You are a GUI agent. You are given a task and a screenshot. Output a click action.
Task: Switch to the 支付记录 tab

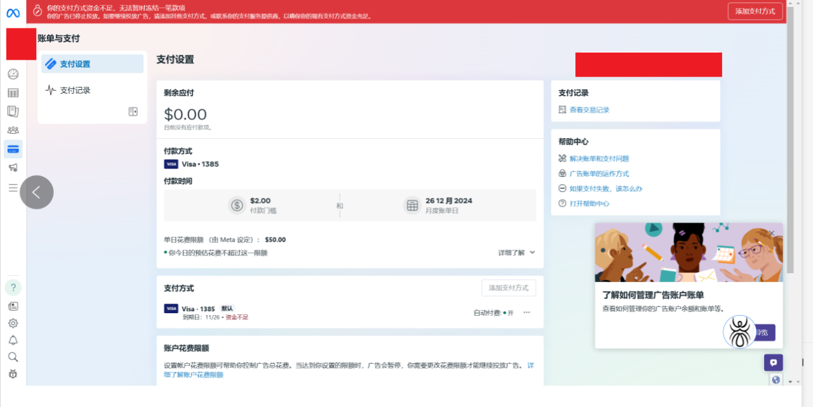(75, 91)
